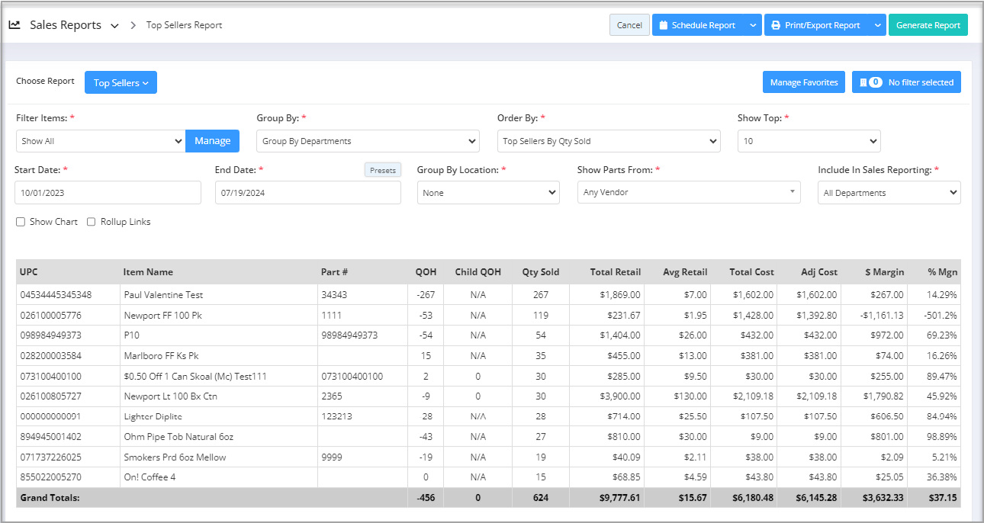The image size is (984, 523).
Task: Click the Generate Report button
Action: pos(928,25)
